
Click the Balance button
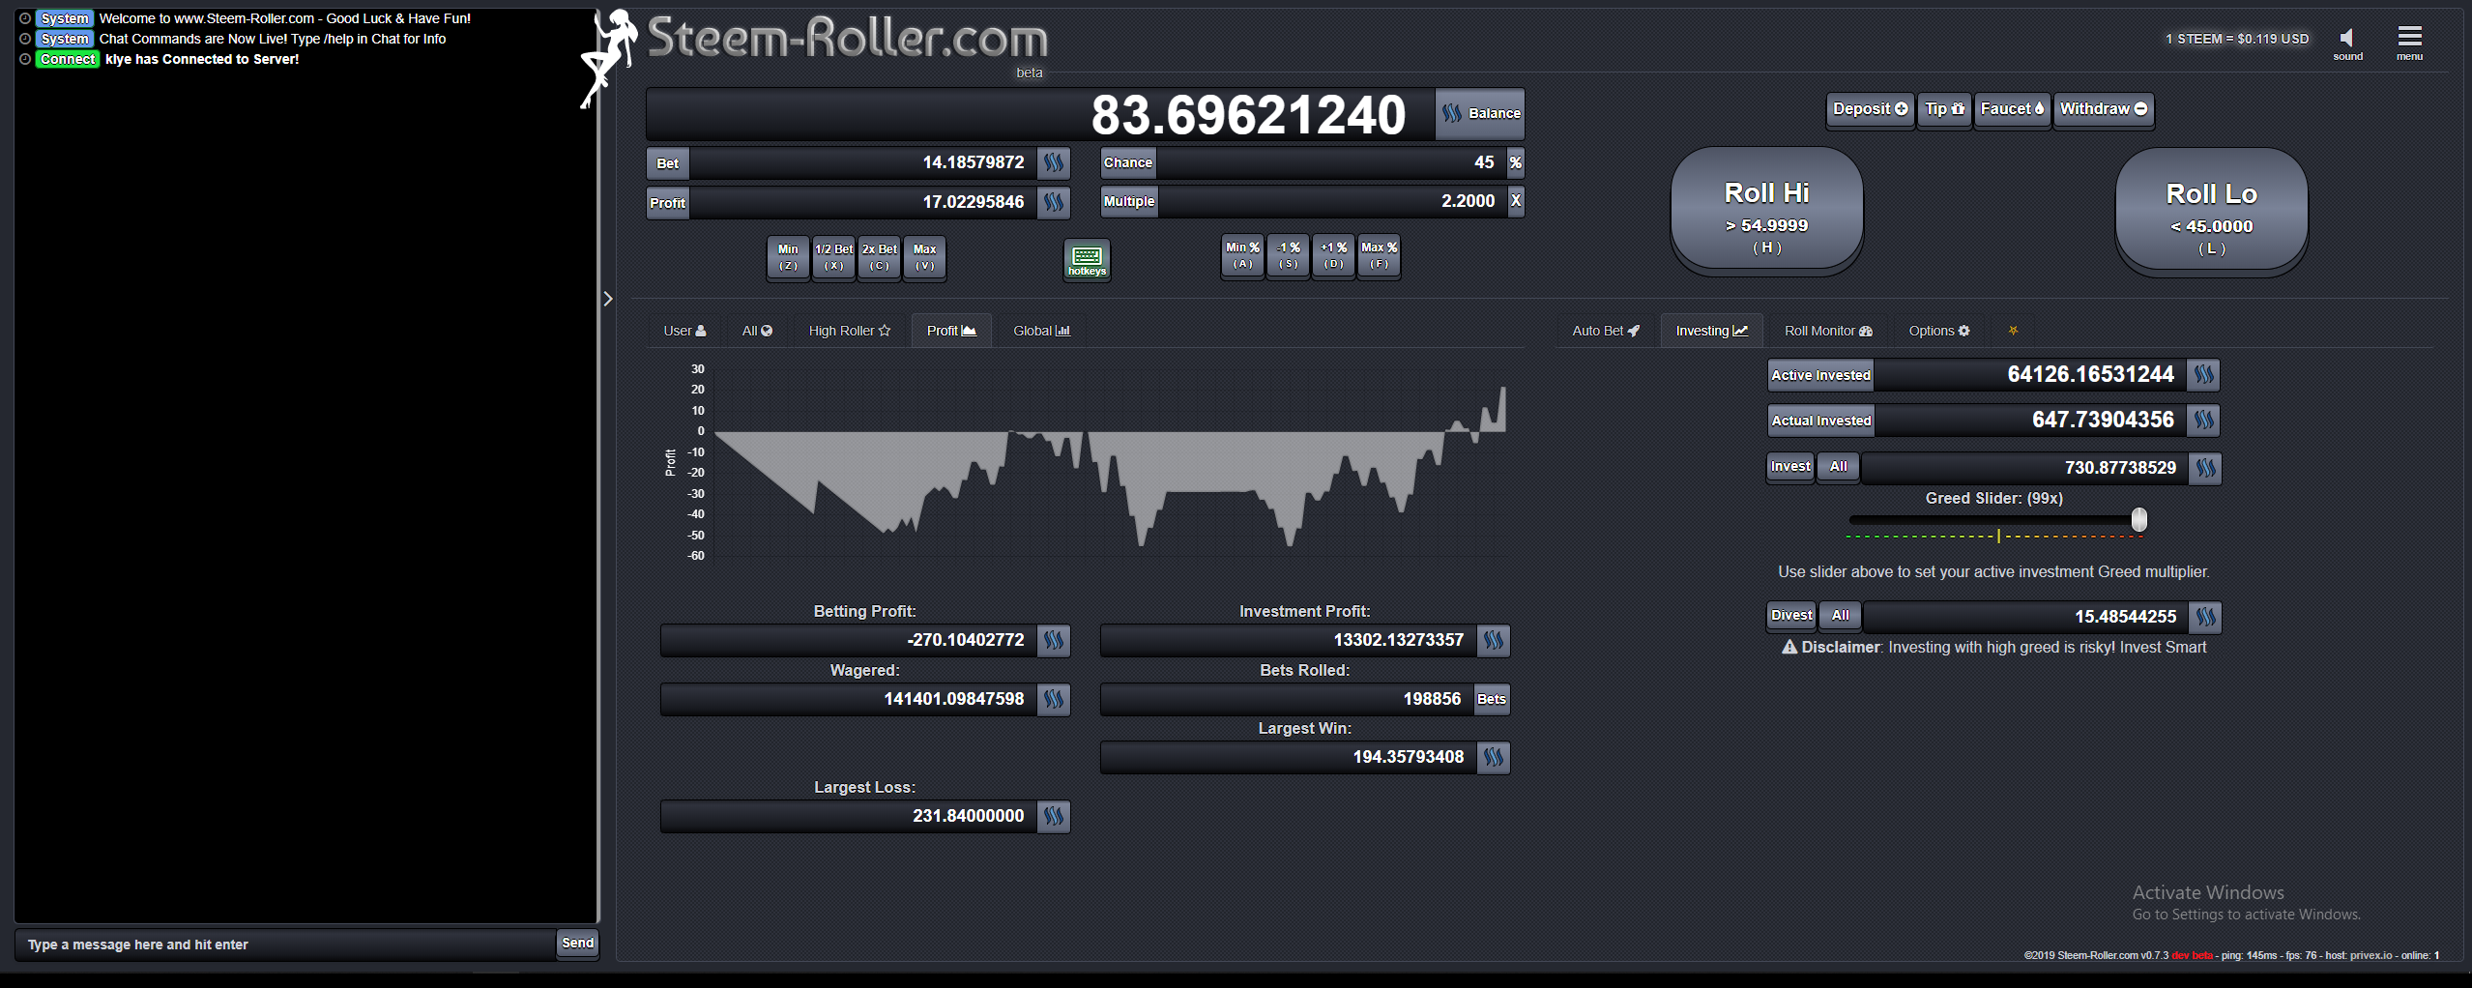(1480, 113)
